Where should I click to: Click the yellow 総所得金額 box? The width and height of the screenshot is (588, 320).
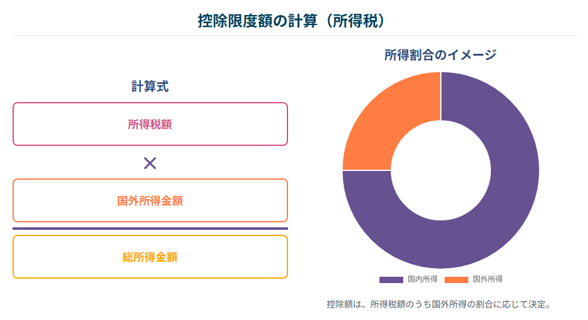pyautogui.click(x=150, y=257)
